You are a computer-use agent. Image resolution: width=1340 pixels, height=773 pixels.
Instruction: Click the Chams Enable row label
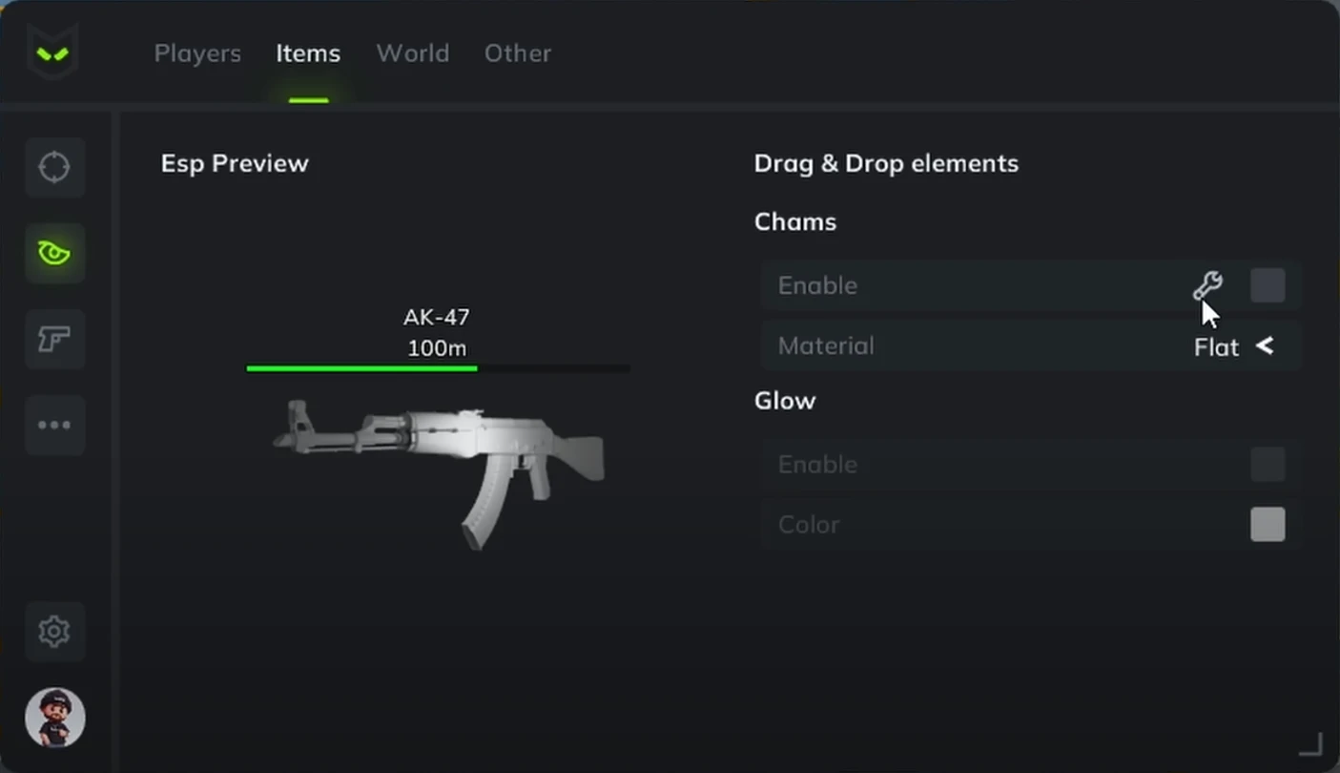coord(817,285)
